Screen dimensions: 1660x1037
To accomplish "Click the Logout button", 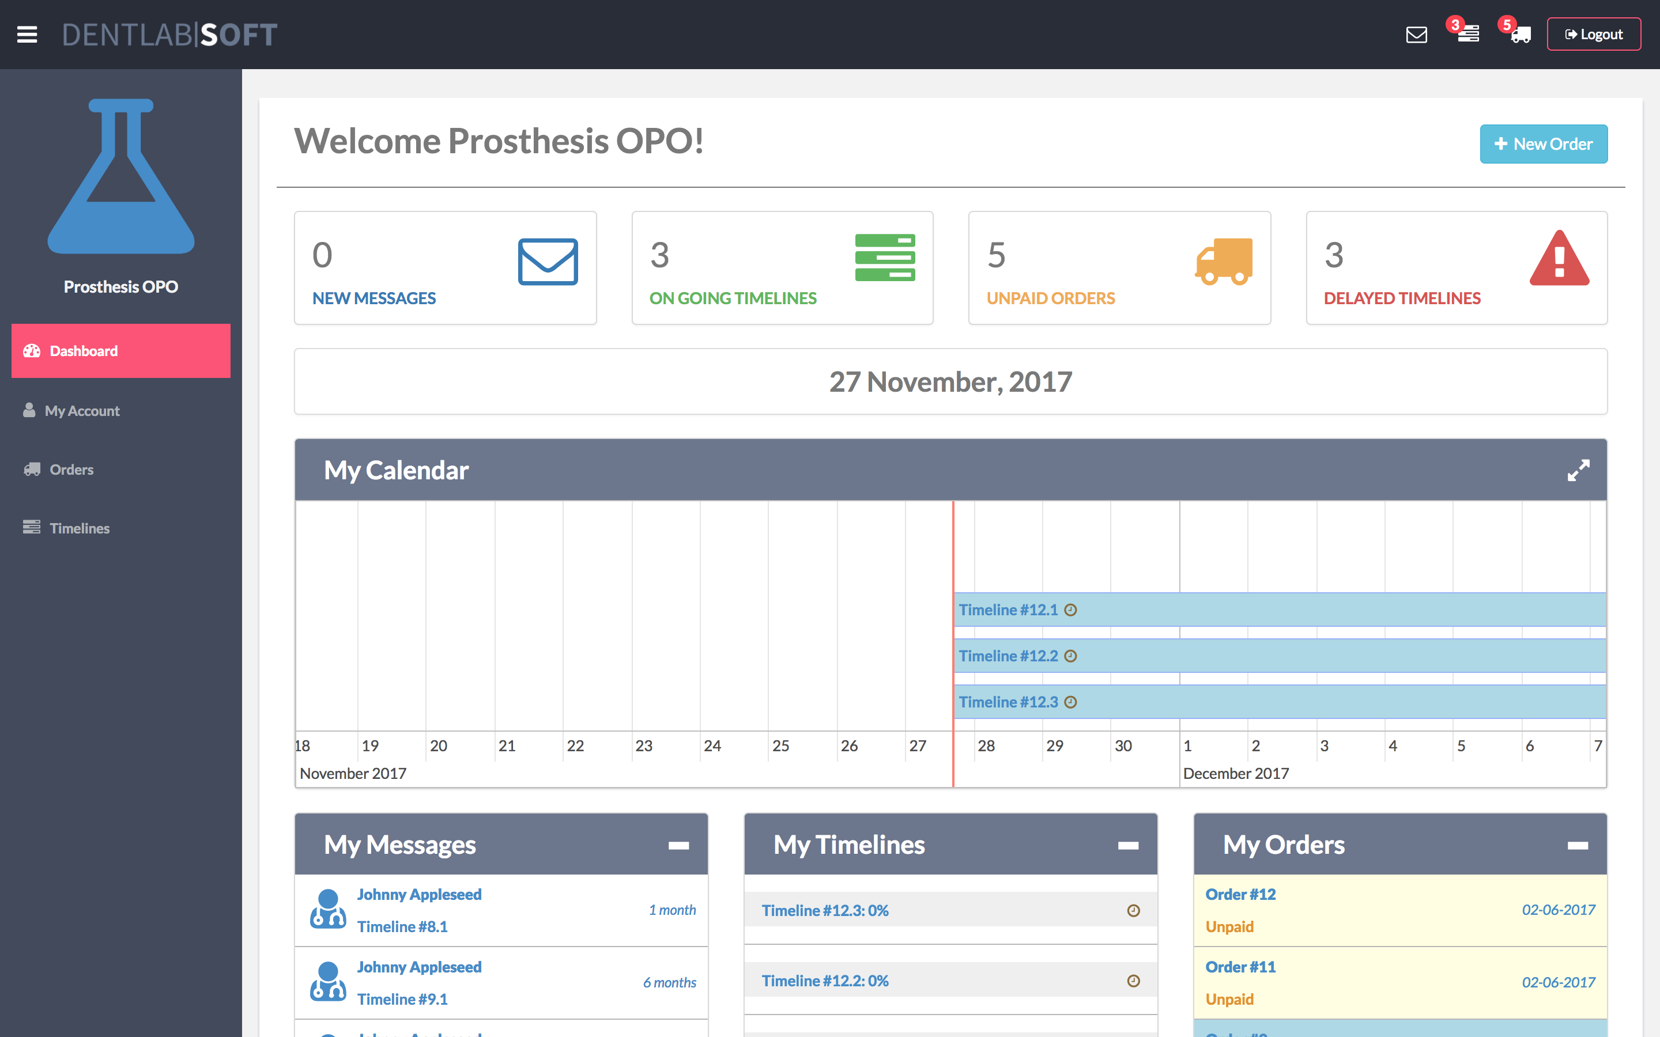I will 1593,35.
